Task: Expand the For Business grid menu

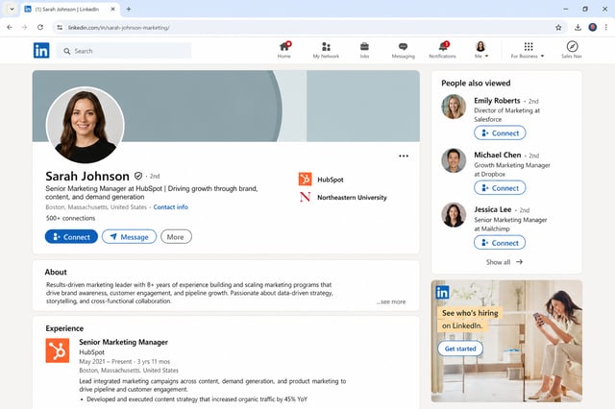Action: (528, 50)
